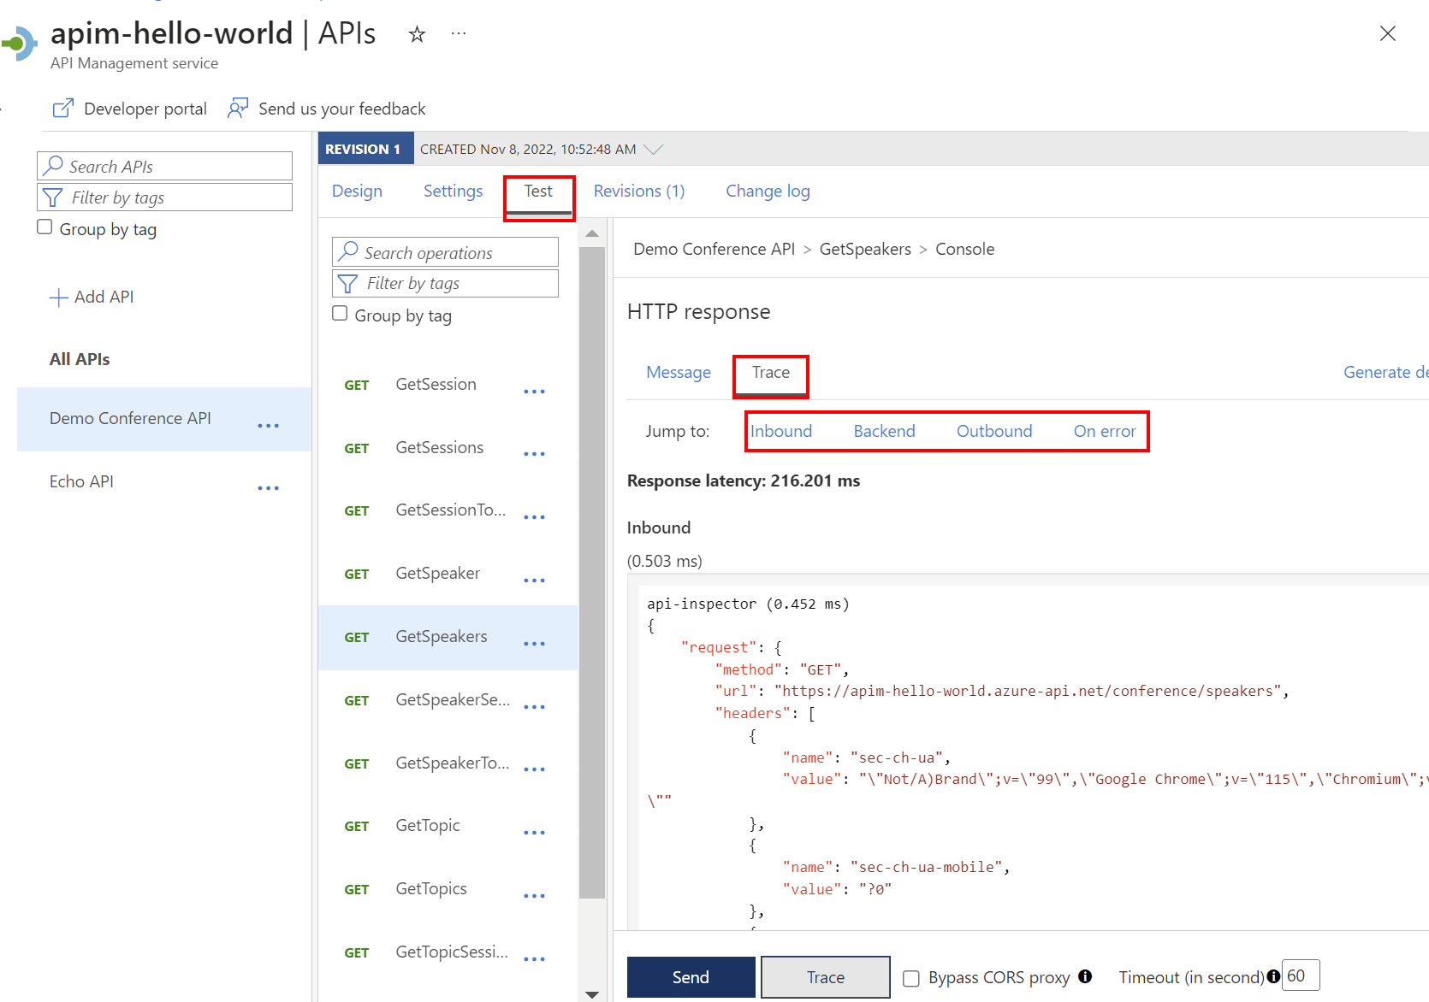
Task: Open the context menu for Echo API
Action: tap(268, 487)
